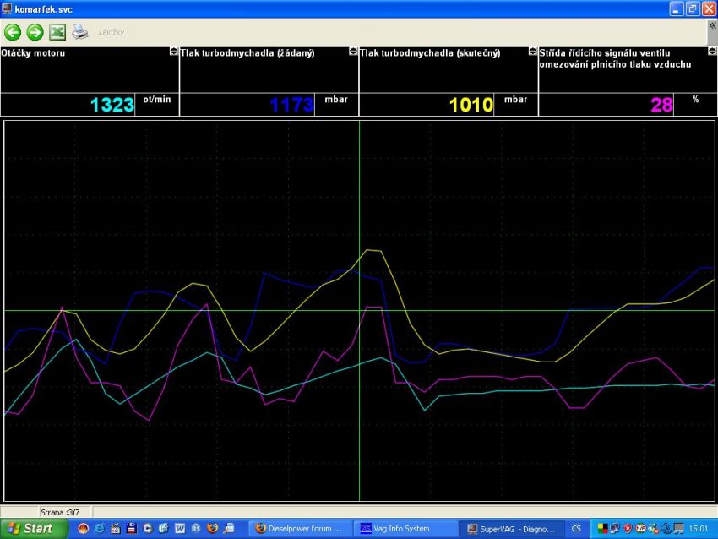Click the cyan 1323 engine speed value
Image resolution: width=718 pixels, height=539 pixels.
pyautogui.click(x=112, y=105)
